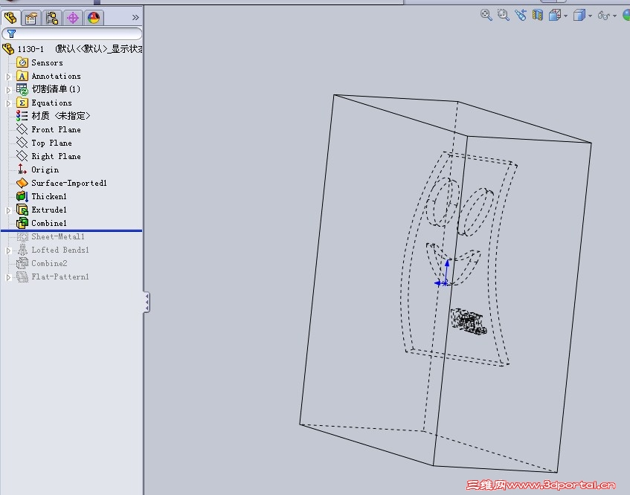The width and height of the screenshot is (630, 495).
Task: Click the blue origin triad in viewport
Action: coord(443,274)
